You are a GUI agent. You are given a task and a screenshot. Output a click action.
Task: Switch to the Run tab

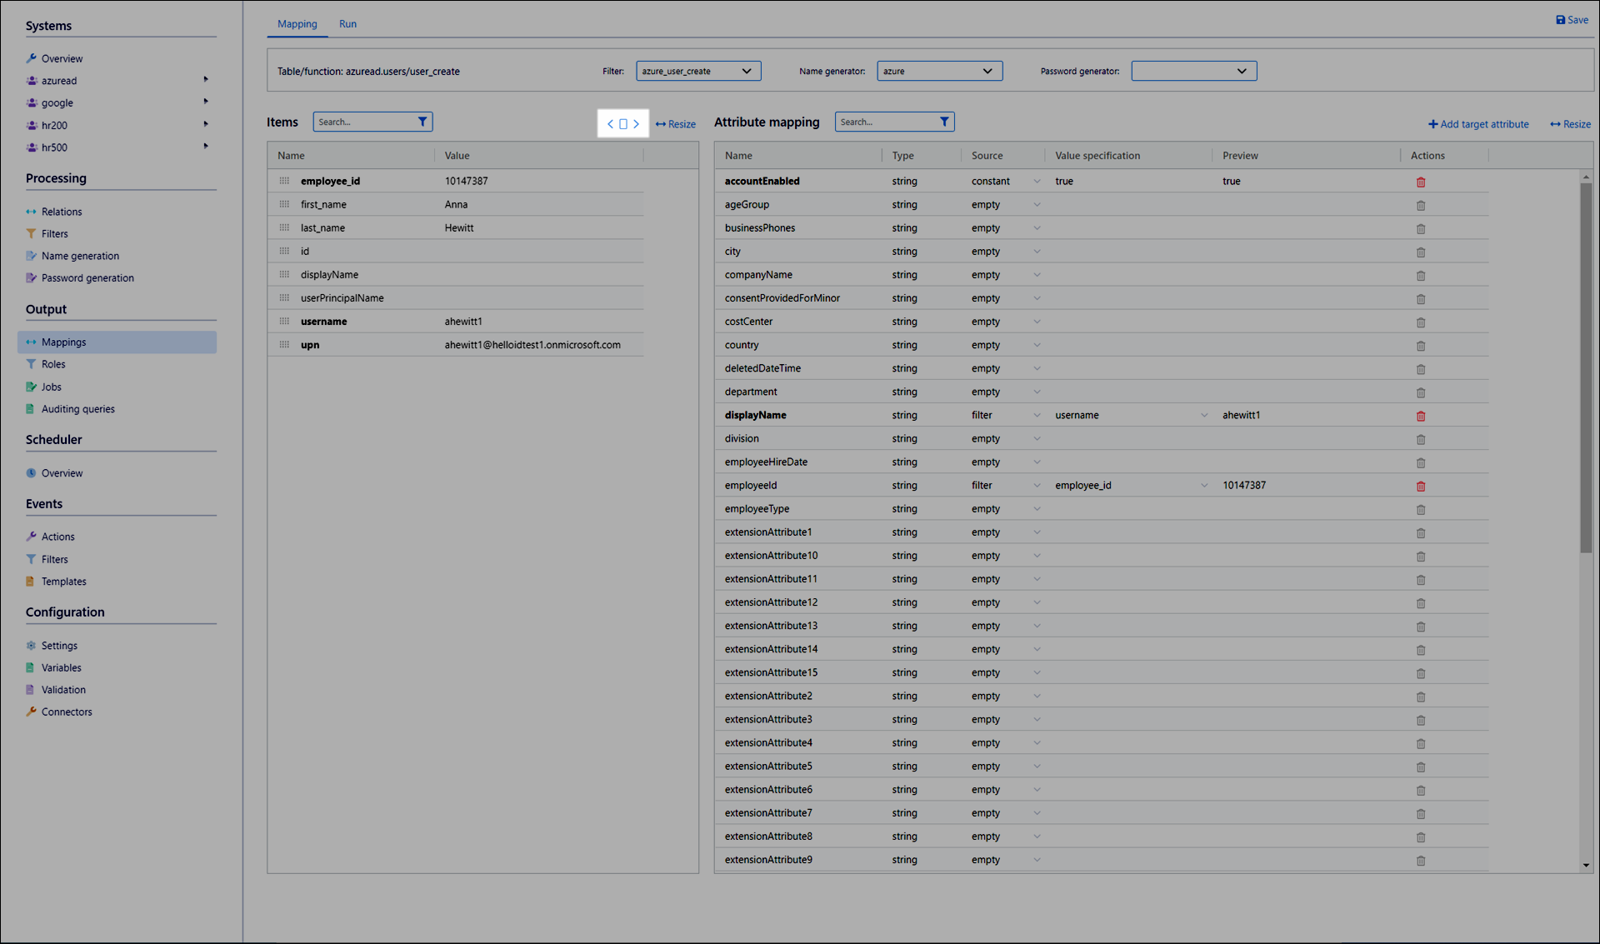(347, 24)
